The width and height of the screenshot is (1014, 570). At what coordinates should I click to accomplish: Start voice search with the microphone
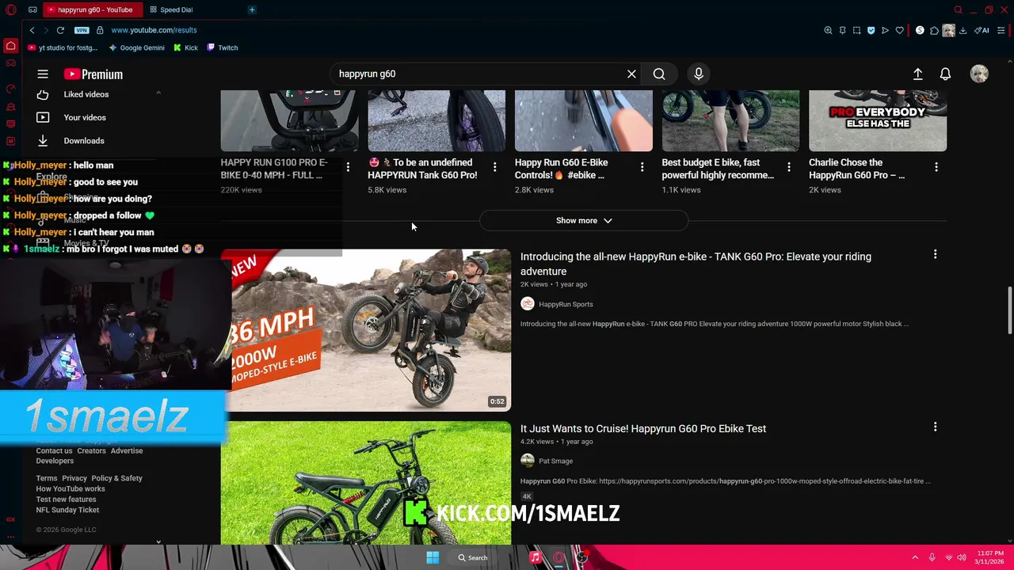point(699,74)
